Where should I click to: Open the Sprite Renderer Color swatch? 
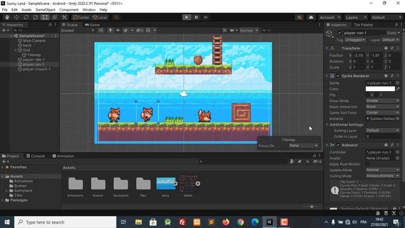(380, 89)
